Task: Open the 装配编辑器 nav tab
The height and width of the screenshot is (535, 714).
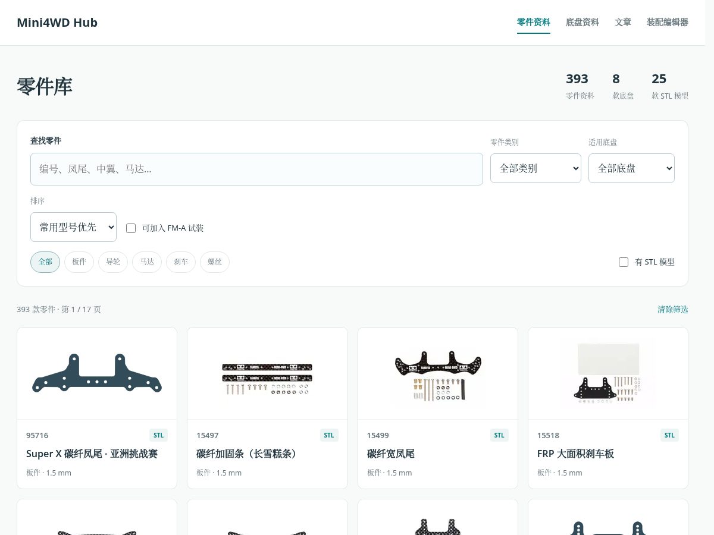Action: (x=668, y=23)
